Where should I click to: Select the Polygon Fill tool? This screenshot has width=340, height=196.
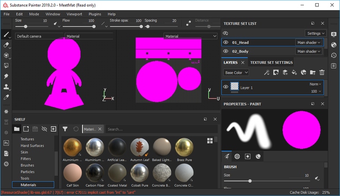(6, 66)
